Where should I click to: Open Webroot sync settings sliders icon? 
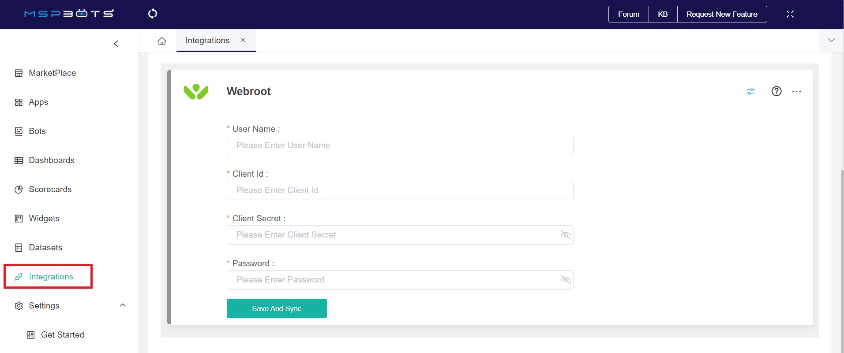[x=750, y=91]
